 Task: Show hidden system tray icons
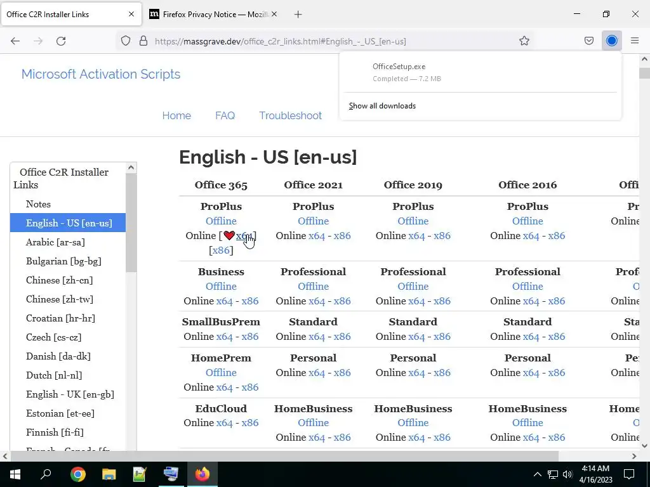(537, 474)
